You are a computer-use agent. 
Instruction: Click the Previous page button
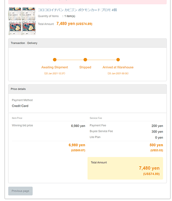pos(20,191)
